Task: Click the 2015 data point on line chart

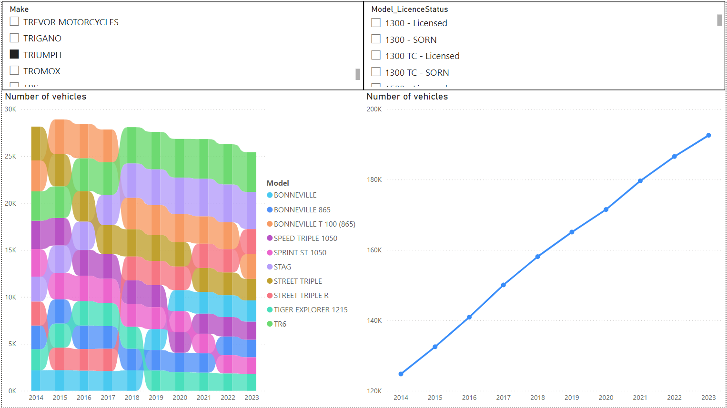Action: click(435, 347)
